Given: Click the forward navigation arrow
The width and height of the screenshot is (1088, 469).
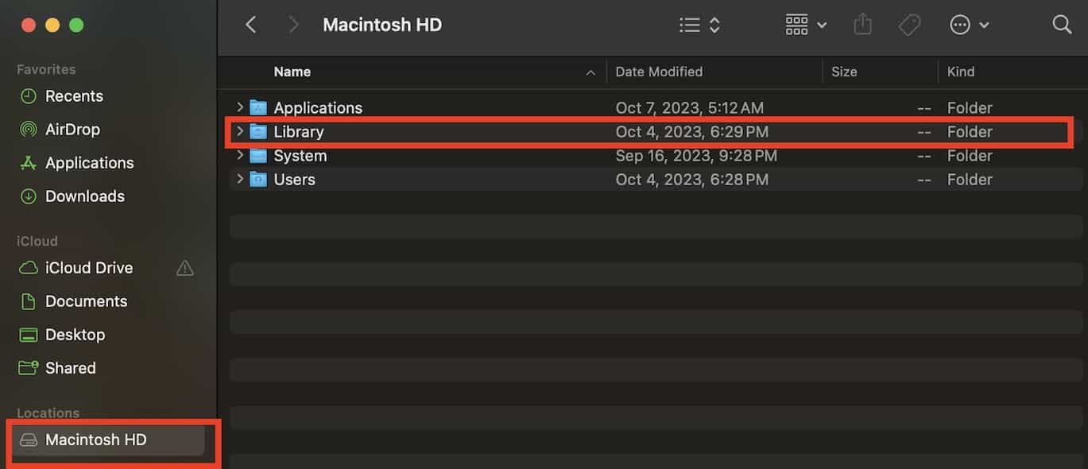Looking at the screenshot, I should (x=294, y=25).
